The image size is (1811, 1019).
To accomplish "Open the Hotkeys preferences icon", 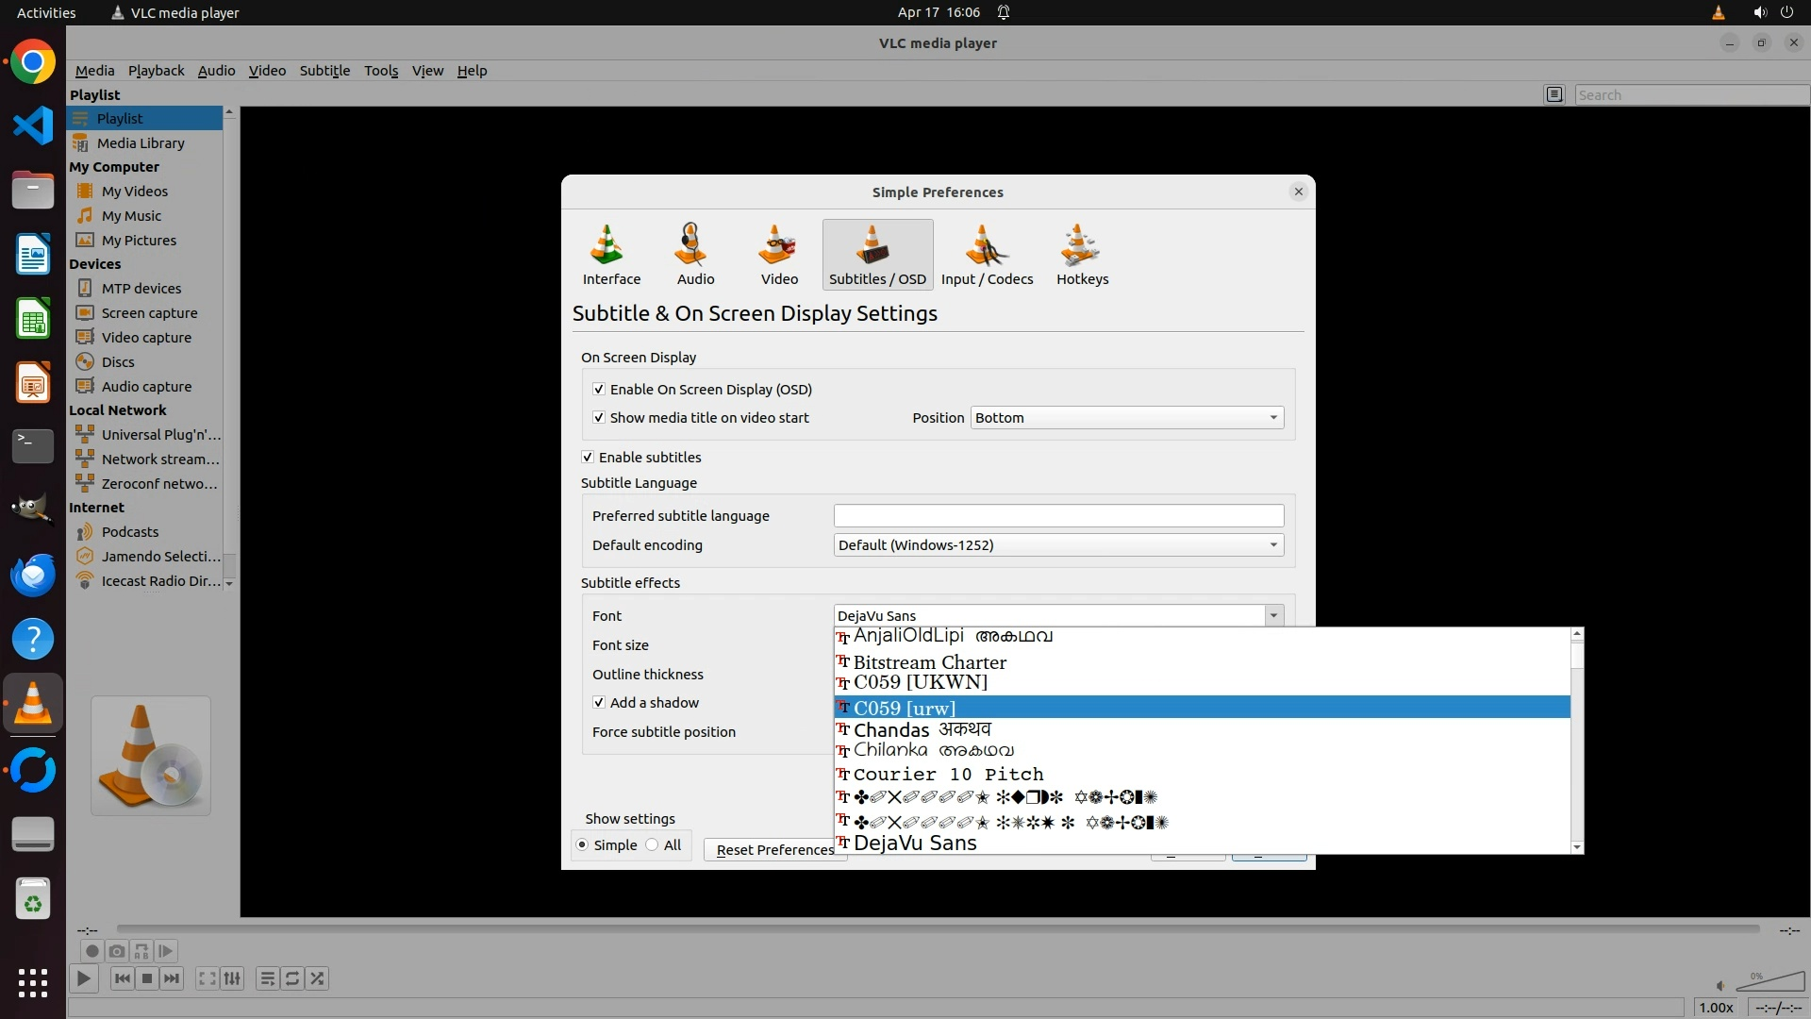I will click(x=1082, y=253).
